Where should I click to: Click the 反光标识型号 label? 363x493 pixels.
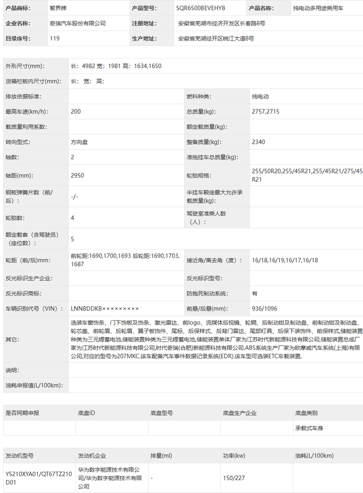205,278
